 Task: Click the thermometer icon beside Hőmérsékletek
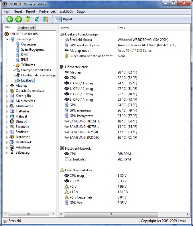pos(62,67)
